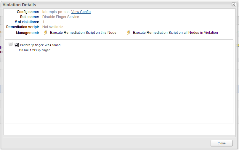The width and height of the screenshot is (239, 150).
Task: Click the 'Config name:' label
Action: (28, 12)
